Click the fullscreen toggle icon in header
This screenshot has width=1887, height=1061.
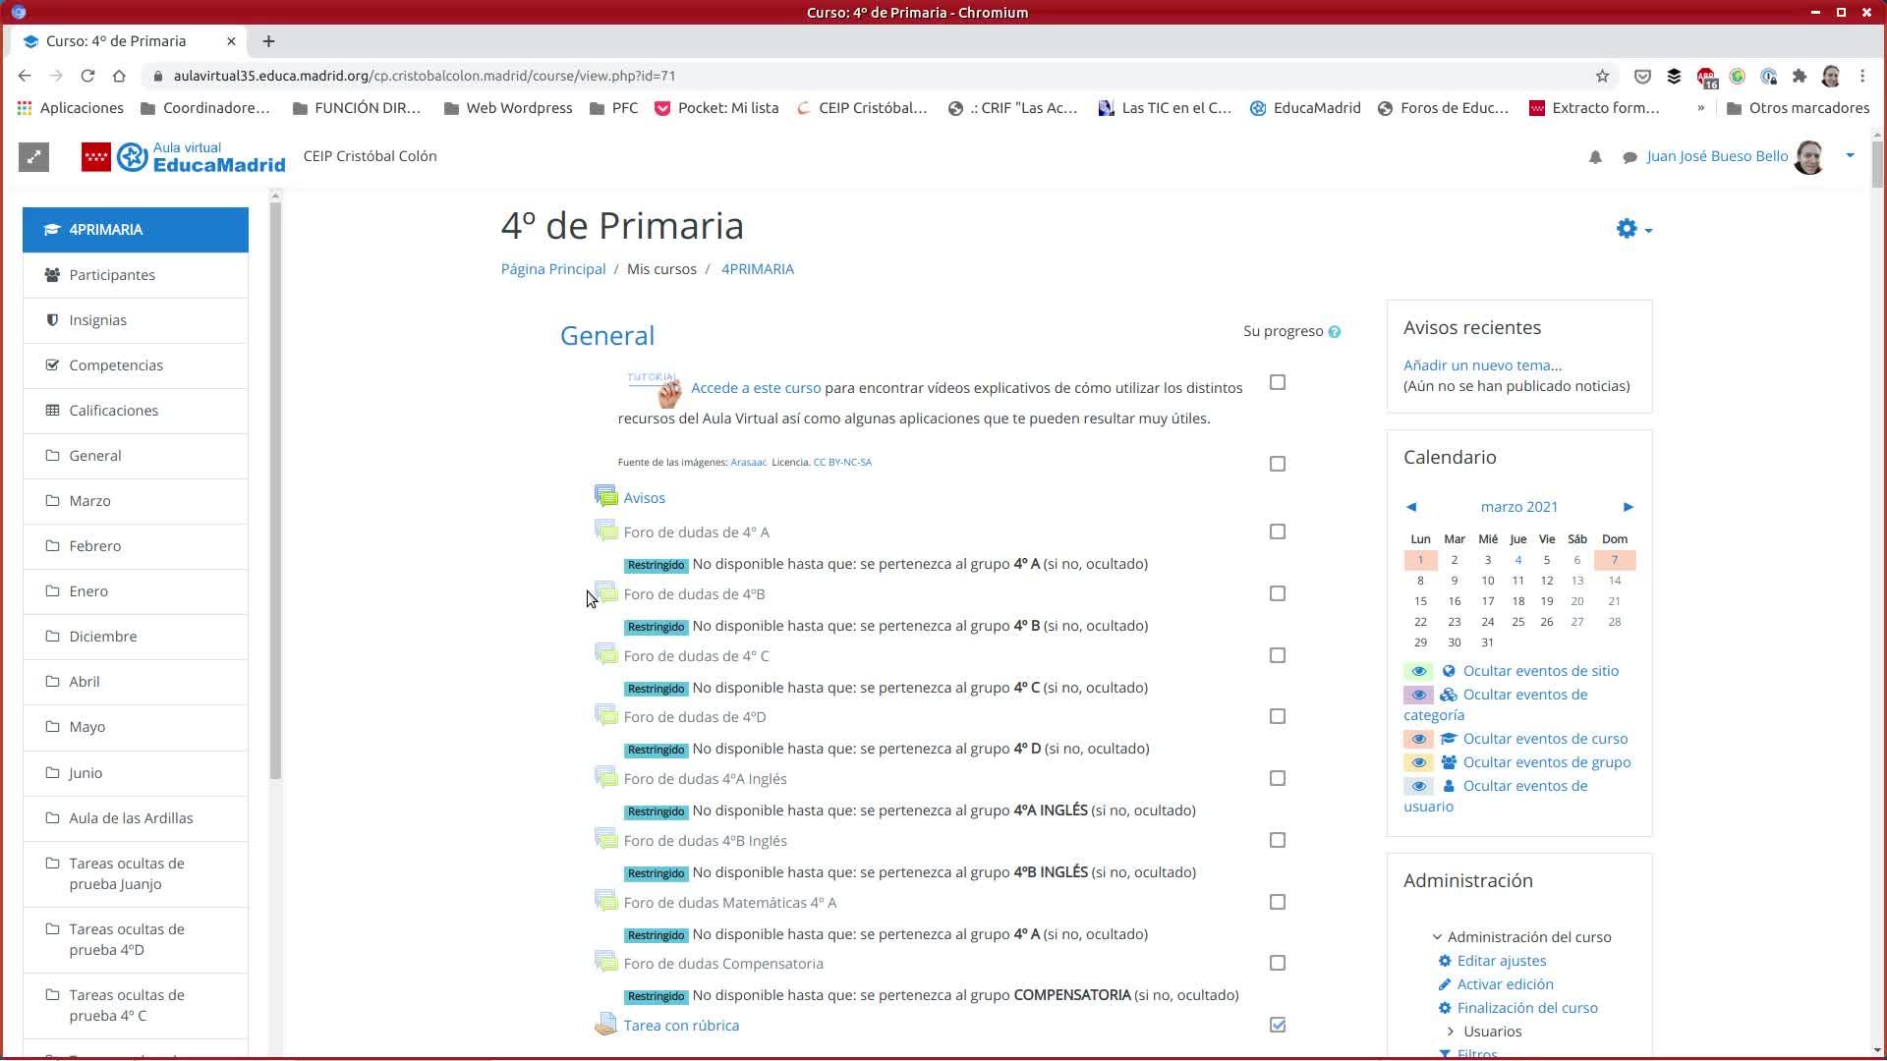pos(33,157)
